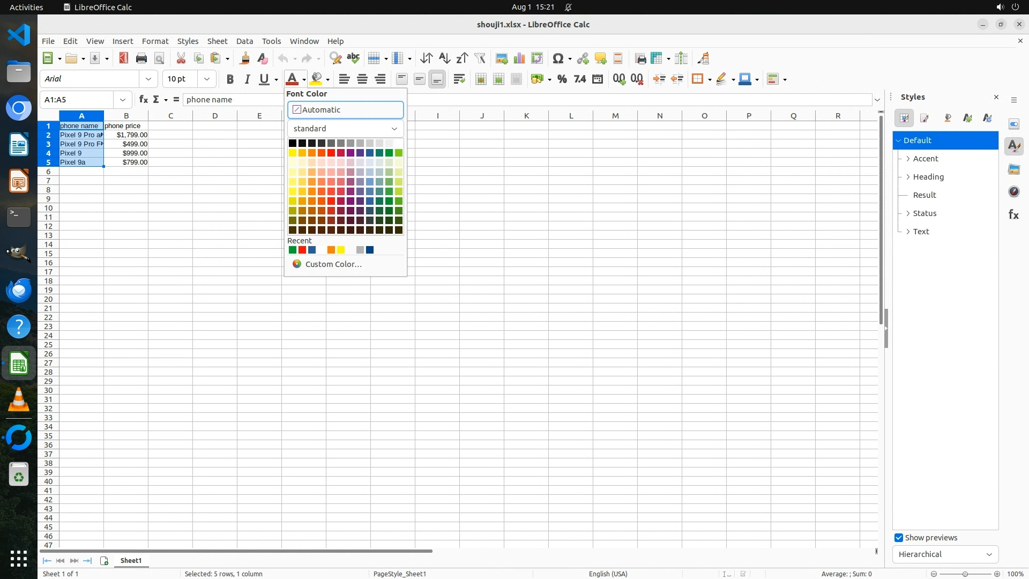Click the Merge and Center Cells icon
This screenshot has width=1029, height=579.
tap(481, 79)
